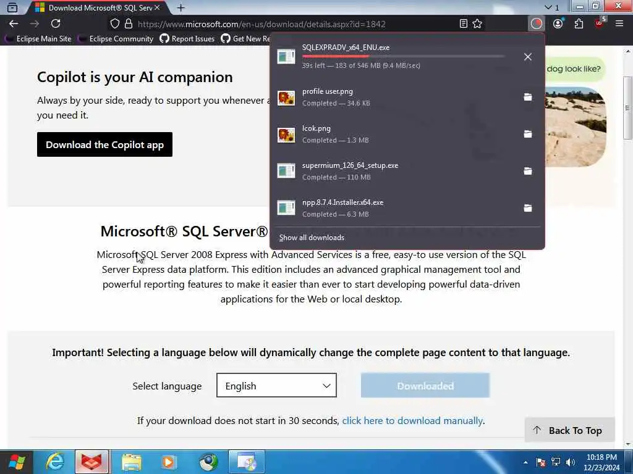
Task: Open Get New Re... bookmark
Action: [245, 39]
